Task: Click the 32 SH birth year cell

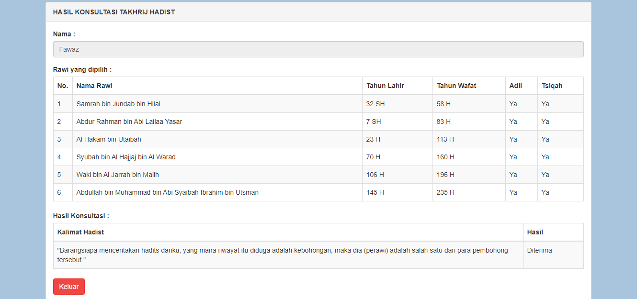Action: [x=375, y=104]
